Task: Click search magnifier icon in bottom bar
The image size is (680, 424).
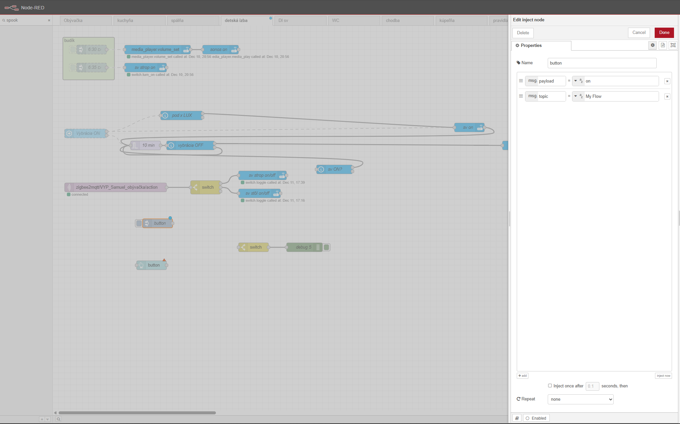Action: [x=58, y=419]
